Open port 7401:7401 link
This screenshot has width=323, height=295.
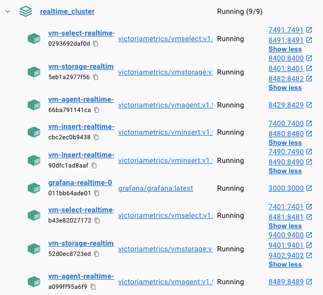[286, 207]
